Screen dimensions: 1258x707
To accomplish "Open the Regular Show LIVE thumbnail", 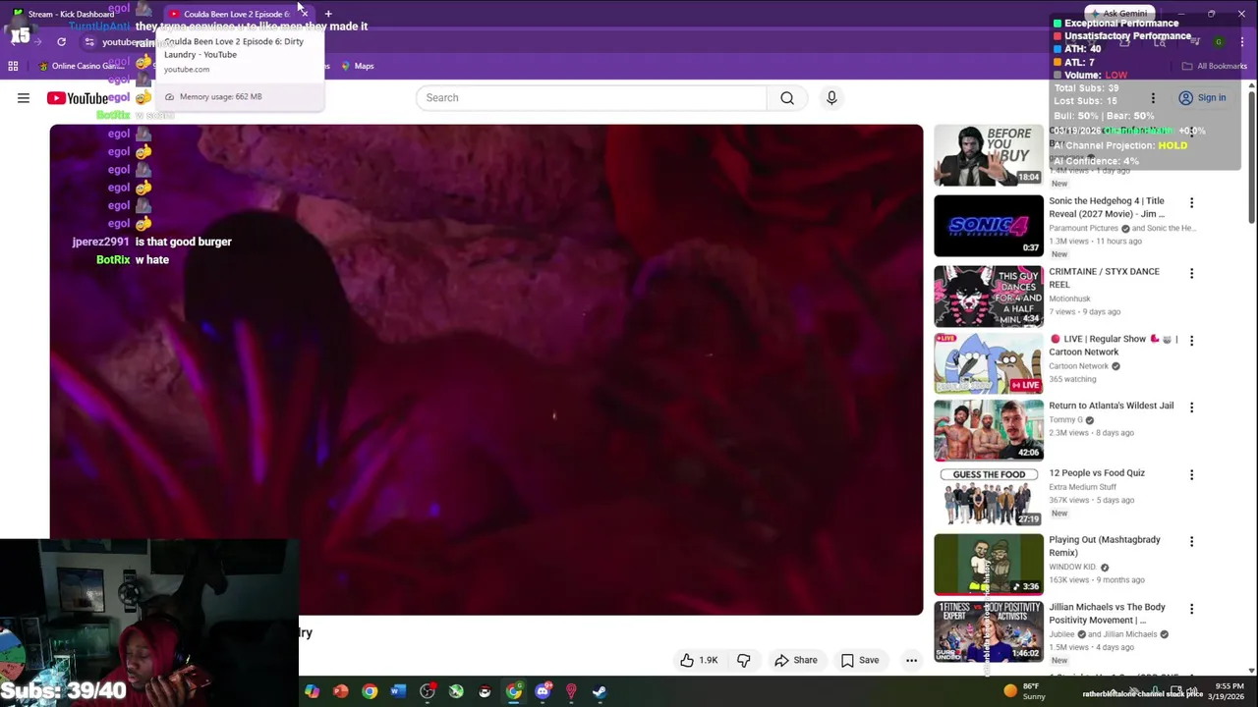I will pos(989,363).
